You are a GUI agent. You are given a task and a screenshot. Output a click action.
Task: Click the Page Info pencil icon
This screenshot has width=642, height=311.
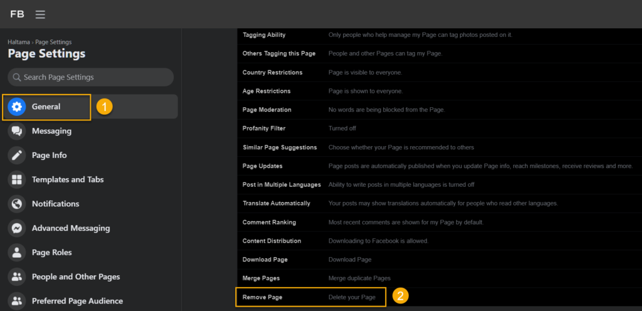pyautogui.click(x=17, y=155)
